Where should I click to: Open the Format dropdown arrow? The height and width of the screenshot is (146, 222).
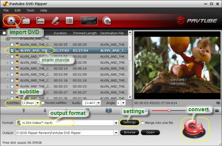[x=116, y=123]
